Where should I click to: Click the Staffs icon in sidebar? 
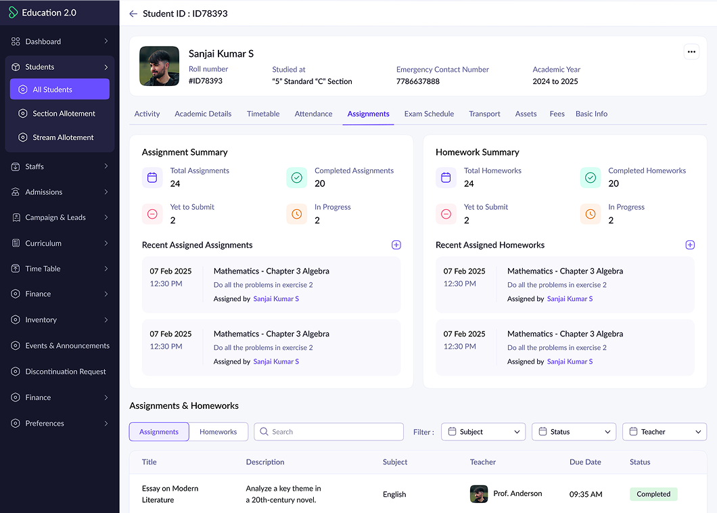tap(16, 166)
